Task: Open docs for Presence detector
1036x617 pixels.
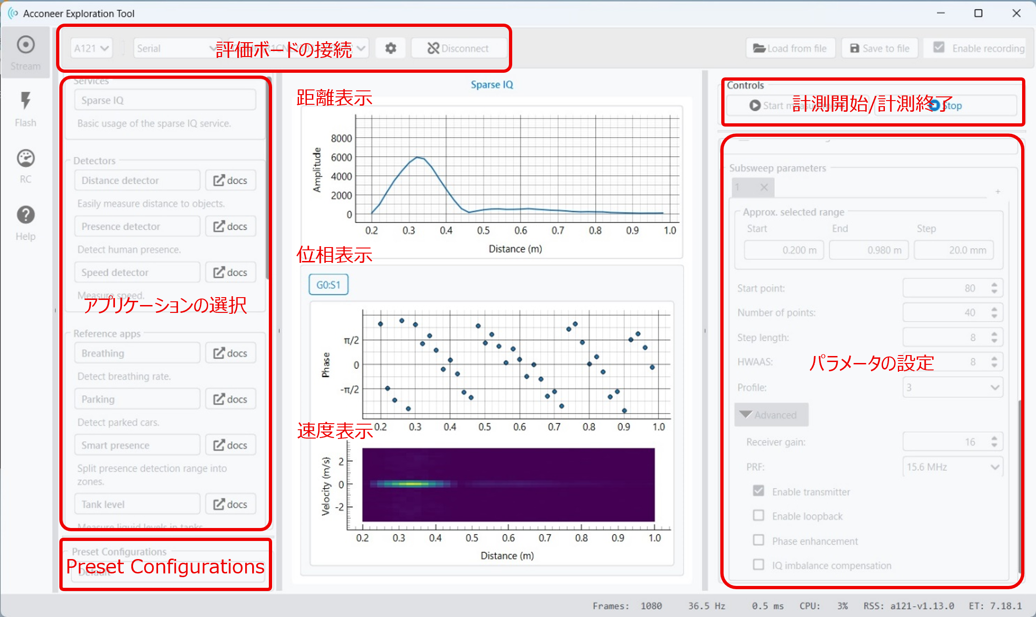Action: (x=230, y=226)
